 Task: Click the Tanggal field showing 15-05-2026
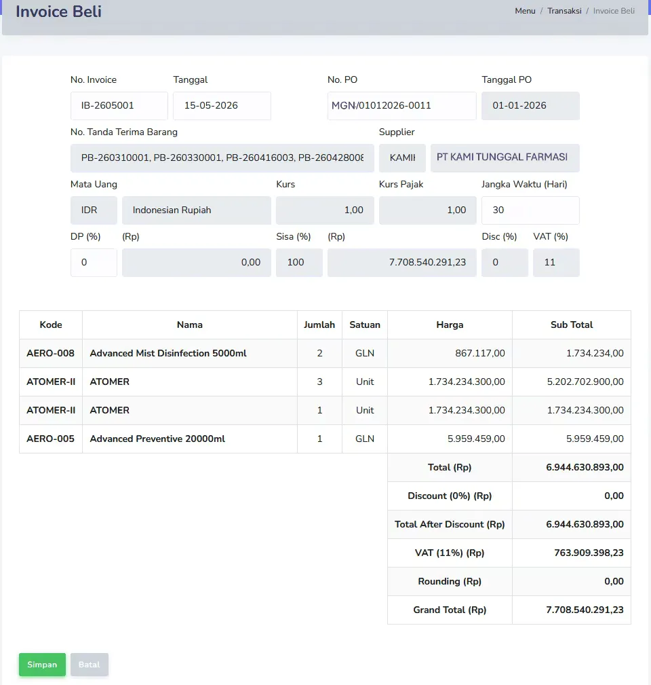[222, 106]
